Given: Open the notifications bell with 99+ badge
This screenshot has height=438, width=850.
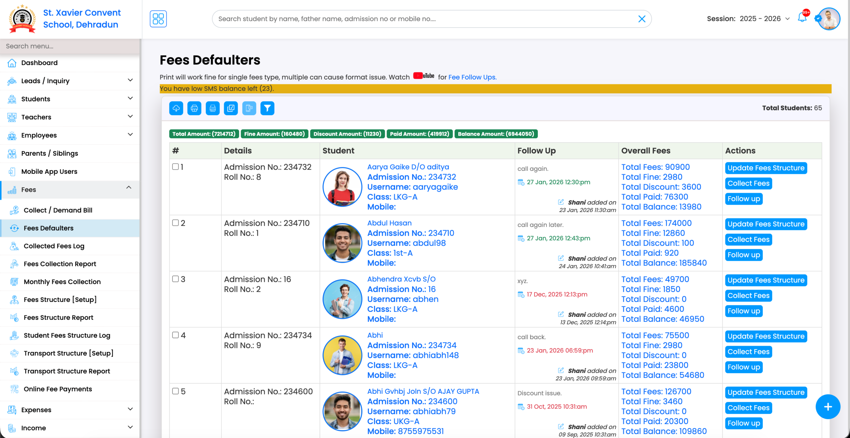Looking at the screenshot, I should [802, 19].
